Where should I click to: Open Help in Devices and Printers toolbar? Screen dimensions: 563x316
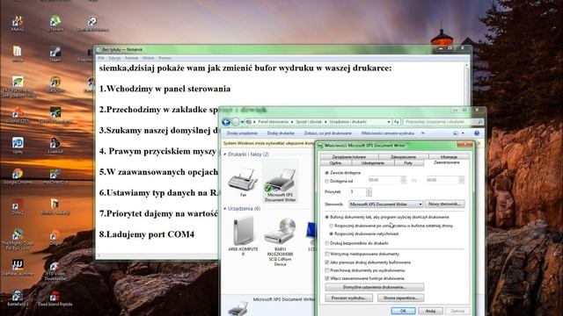pos(477,133)
